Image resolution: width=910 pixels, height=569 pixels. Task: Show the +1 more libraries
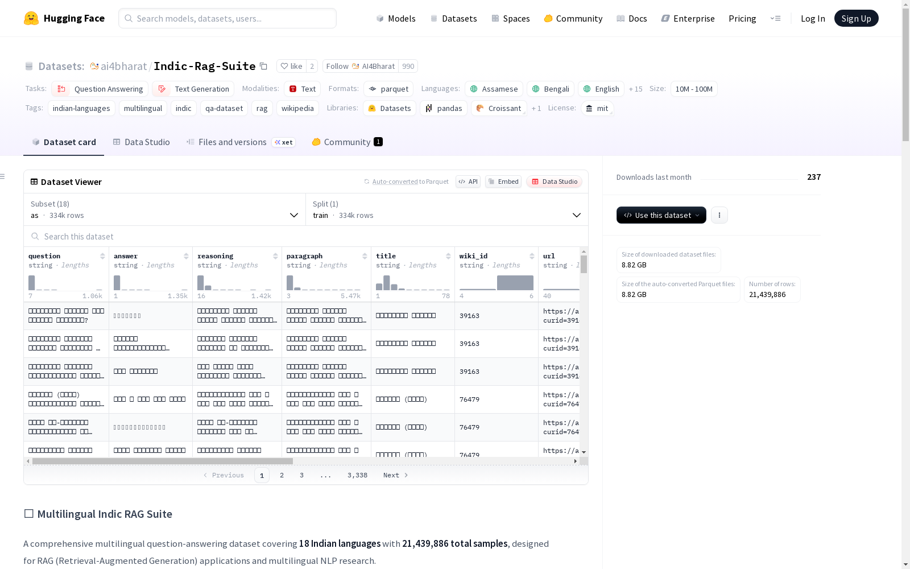(x=536, y=108)
